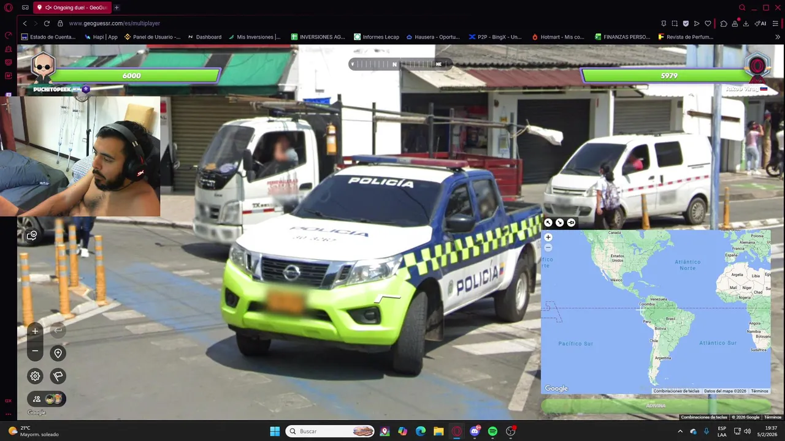Screen dimensions: 785x441
Task: Open INVERSIONES AG bookmark
Action: point(318,37)
